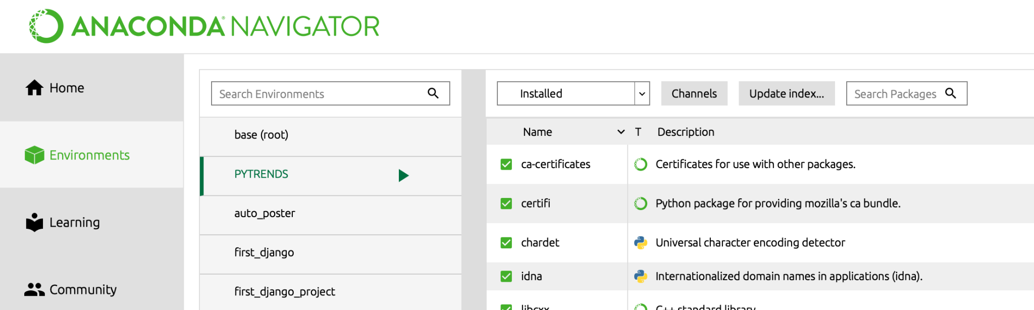Select the base (root) environment
This screenshot has width=1034, height=310.
click(261, 135)
